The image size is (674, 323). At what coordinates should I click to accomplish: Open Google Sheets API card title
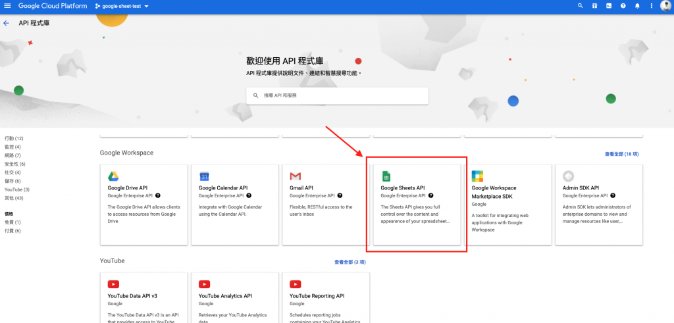point(403,187)
